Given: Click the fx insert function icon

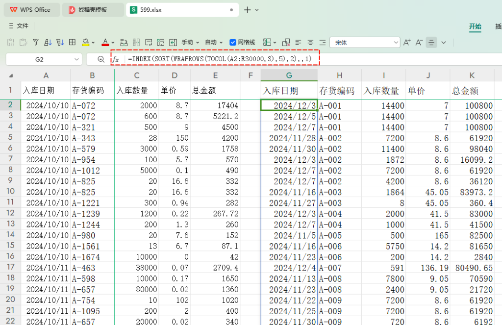Looking at the screenshot, I should click(x=116, y=59).
